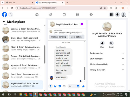Open the Facebook home logo
Image resolution: width=130 pixels, height=97 pixels.
coord(4,14)
